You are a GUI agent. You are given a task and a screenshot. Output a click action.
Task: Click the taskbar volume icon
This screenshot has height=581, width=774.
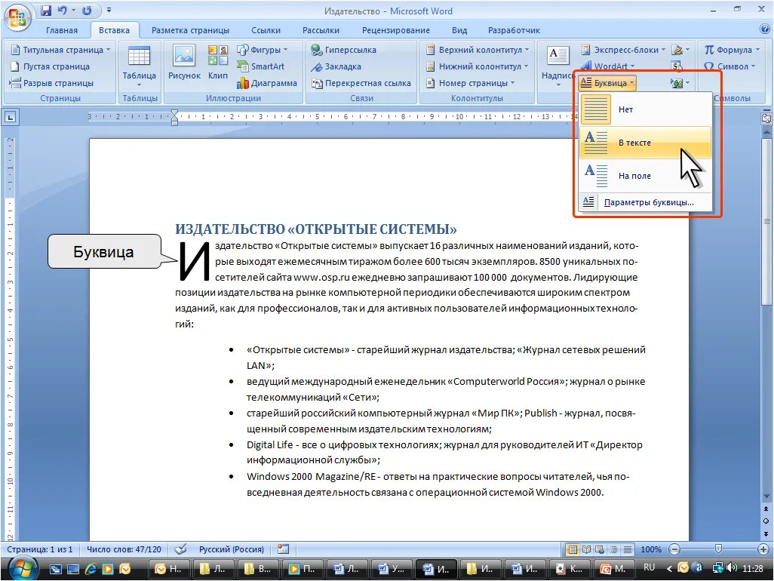(731, 568)
